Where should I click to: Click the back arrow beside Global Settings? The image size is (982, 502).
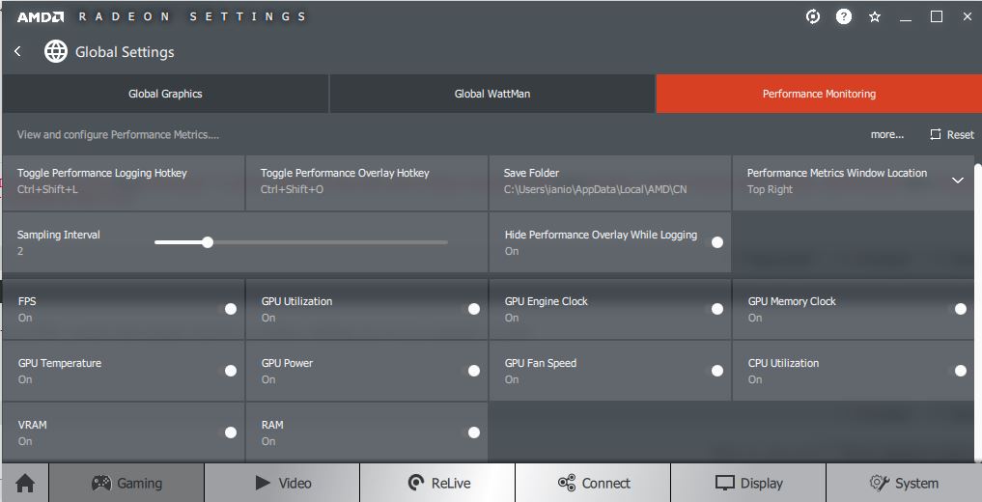(17, 51)
